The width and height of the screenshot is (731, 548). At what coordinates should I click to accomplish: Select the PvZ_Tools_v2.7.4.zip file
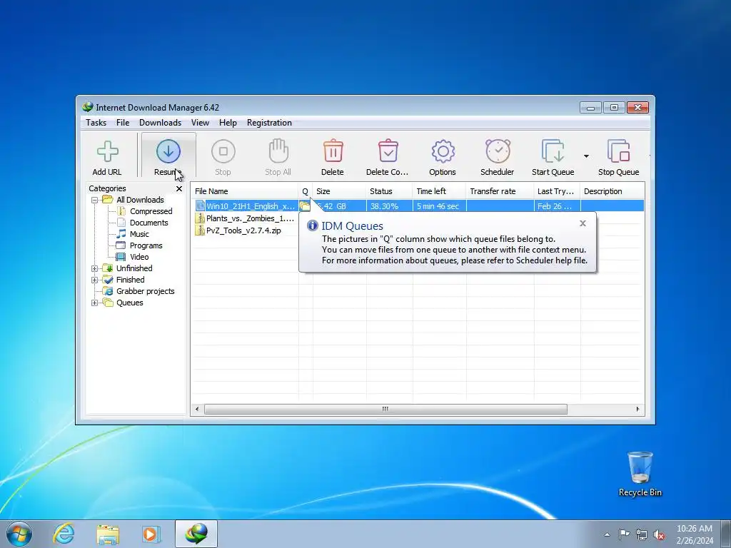click(243, 230)
